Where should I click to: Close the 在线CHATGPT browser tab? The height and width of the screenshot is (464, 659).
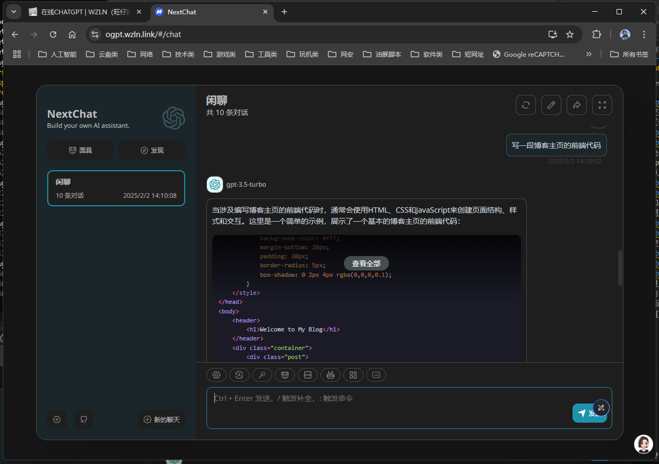click(140, 12)
